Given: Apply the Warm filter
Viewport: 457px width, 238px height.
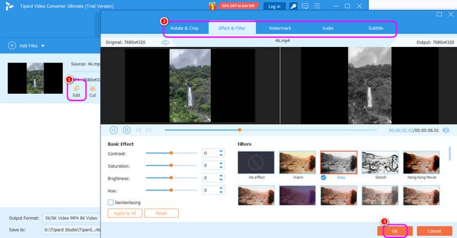Looking at the screenshot, I should (x=297, y=162).
